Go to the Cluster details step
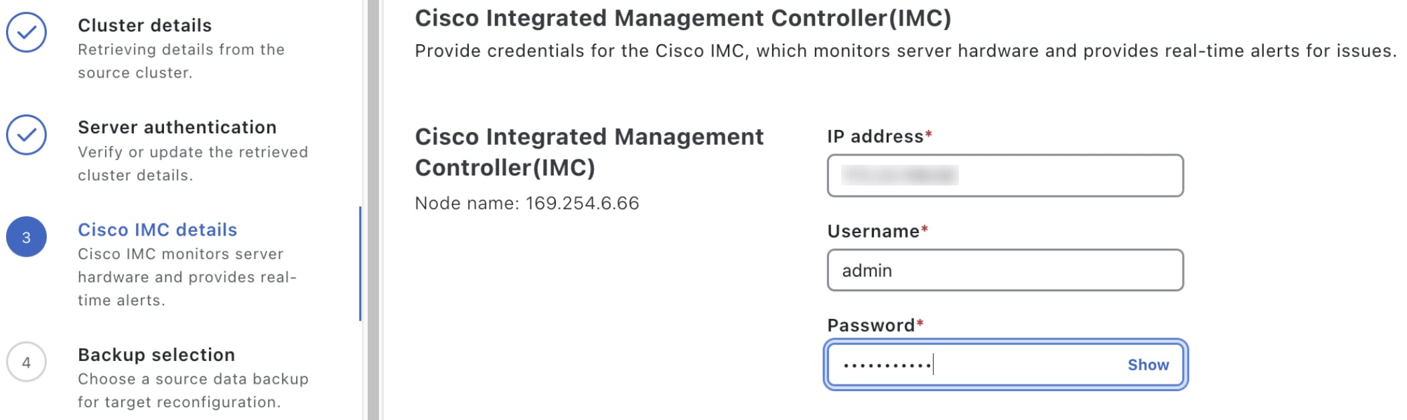 [x=145, y=25]
